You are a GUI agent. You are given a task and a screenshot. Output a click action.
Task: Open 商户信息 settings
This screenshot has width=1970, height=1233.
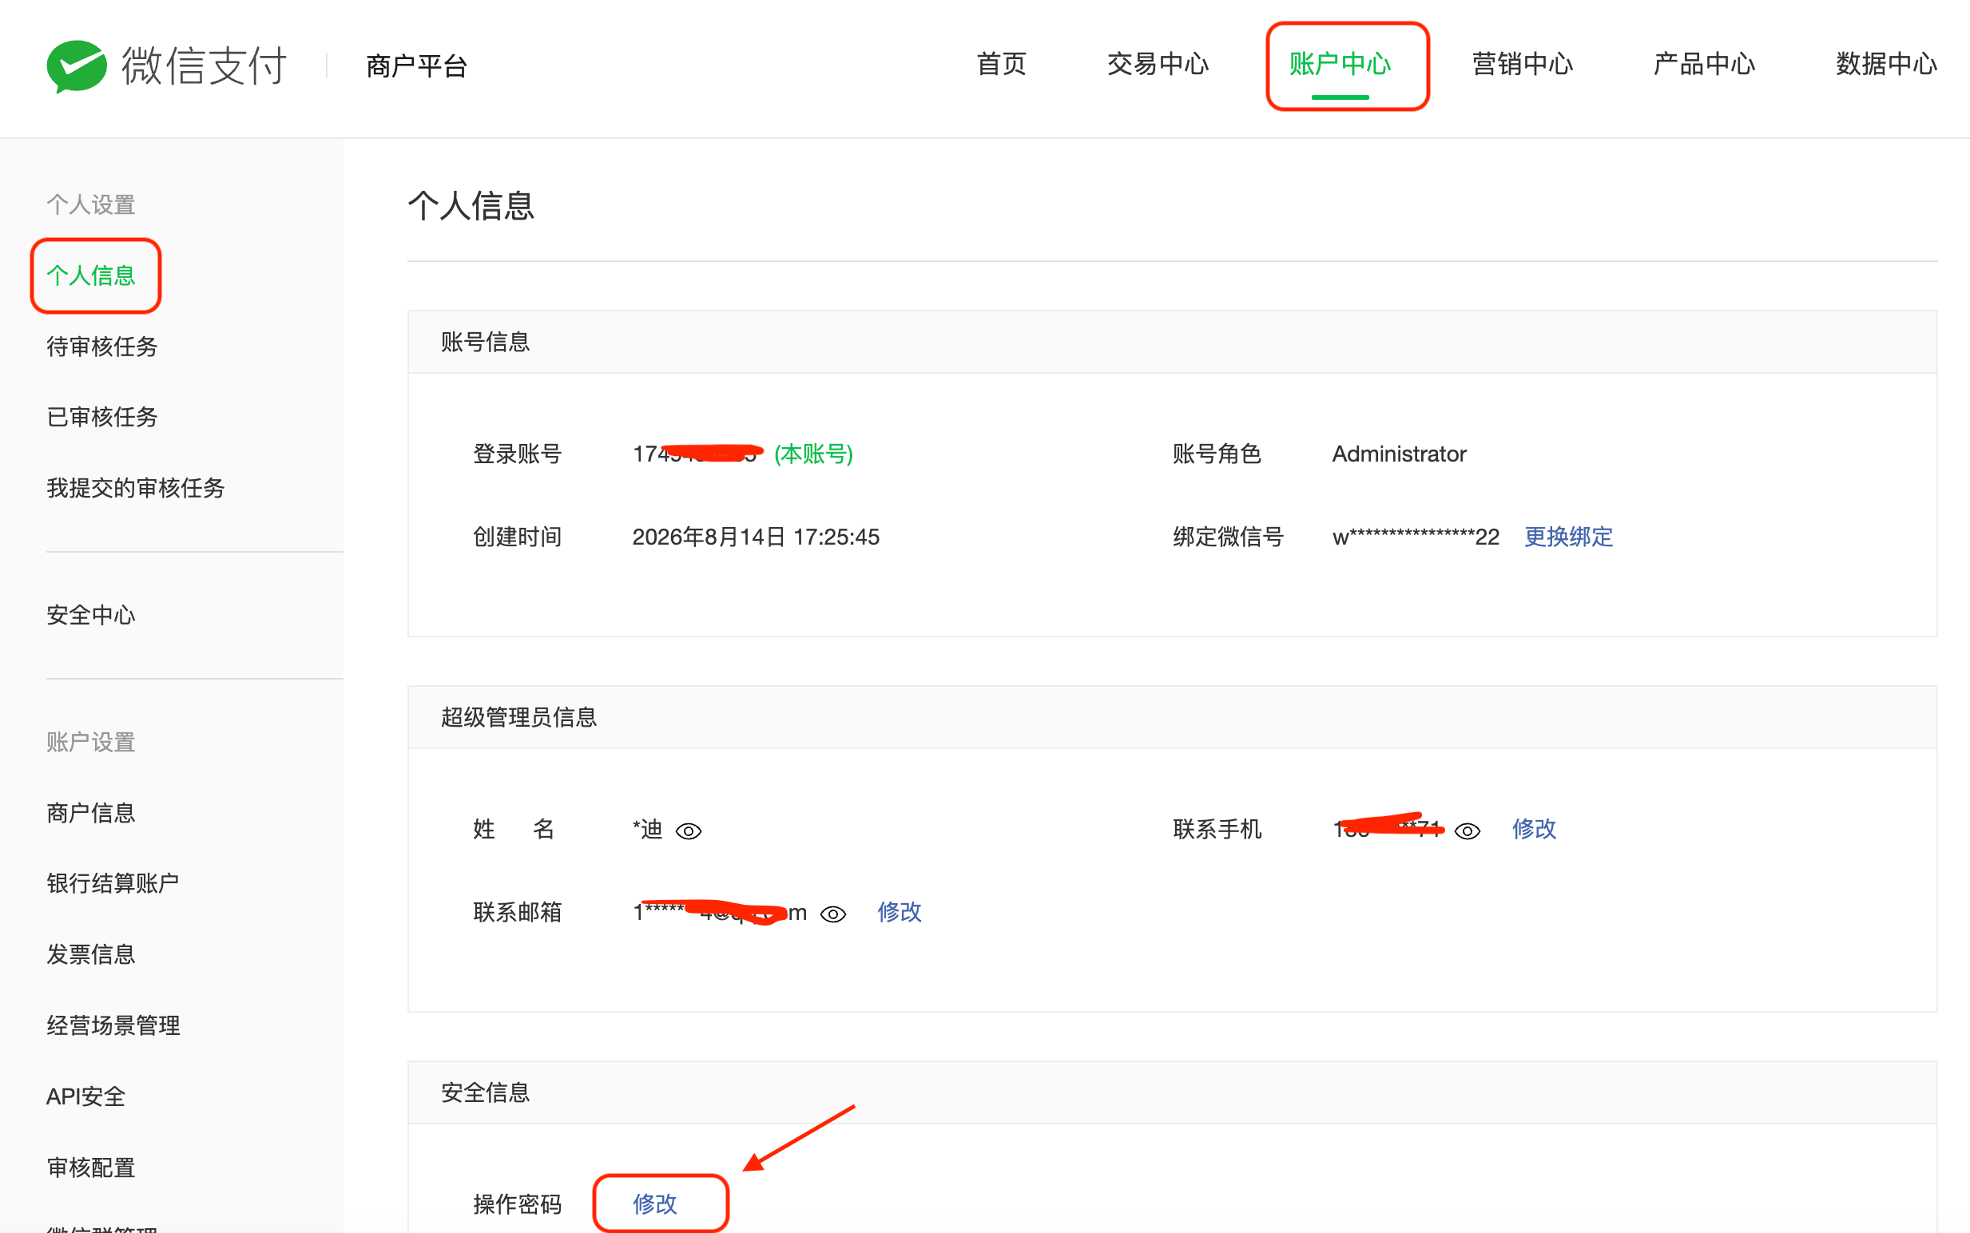pos(90,813)
